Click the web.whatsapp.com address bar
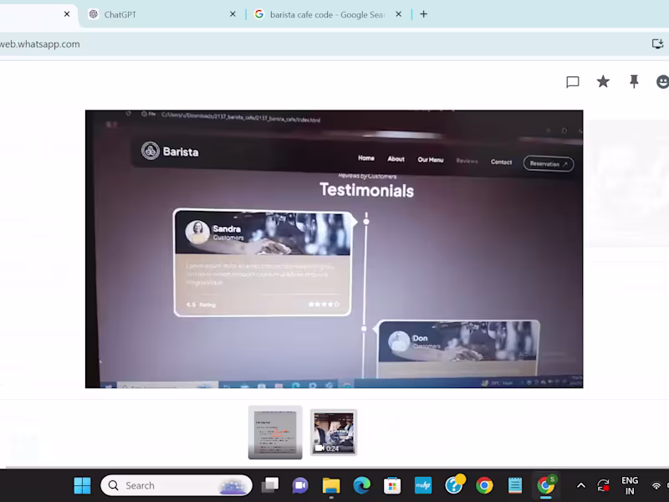 click(x=299, y=44)
